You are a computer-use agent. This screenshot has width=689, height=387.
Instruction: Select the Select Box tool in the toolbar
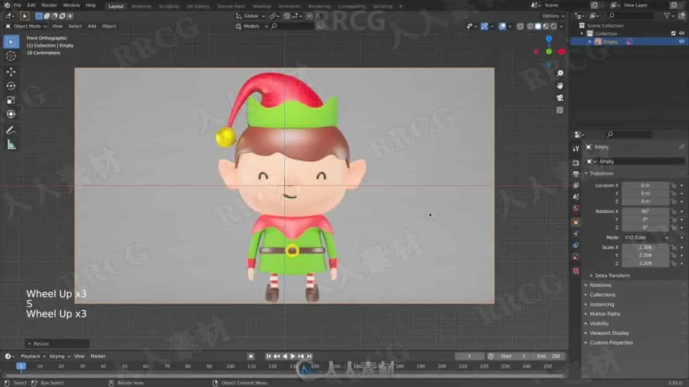[11, 41]
